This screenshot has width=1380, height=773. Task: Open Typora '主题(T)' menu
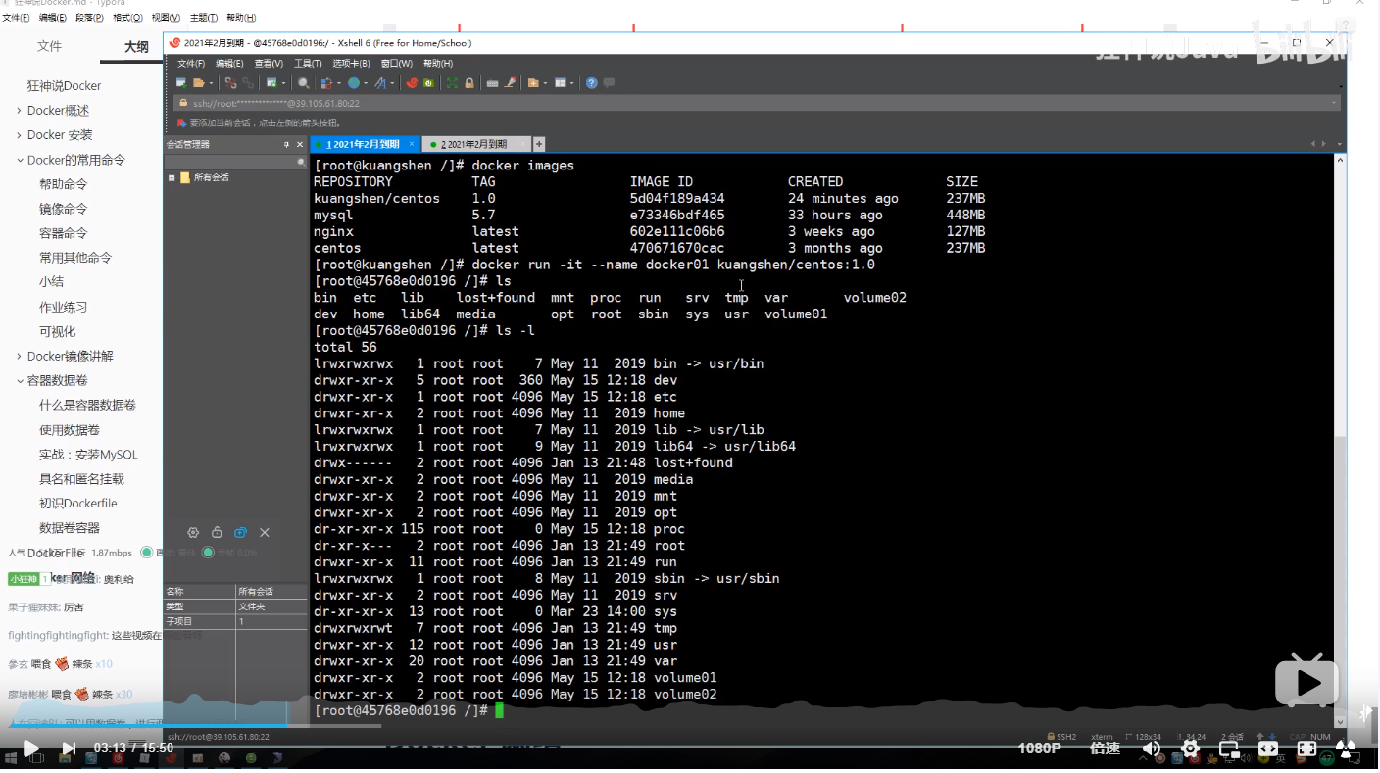pos(203,18)
